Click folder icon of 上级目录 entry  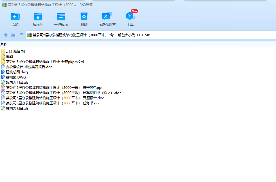(3, 51)
